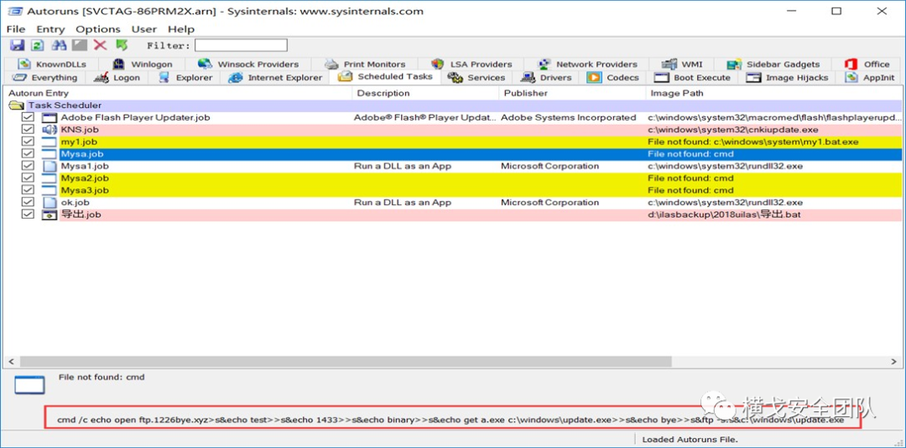Screen dimensions: 906x448
Task: Click the KNS.job speaker file icon
Action: pos(49,129)
